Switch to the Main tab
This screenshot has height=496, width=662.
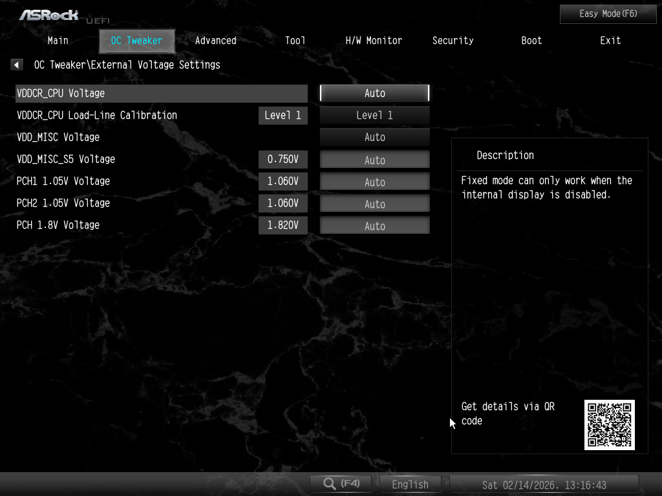click(x=58, y=41)
